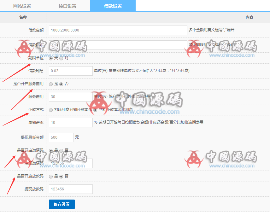This screenshot has width=270, height=215.
Task: Click the 借款利息 field showing 0.03
Action: pos(70,71)
